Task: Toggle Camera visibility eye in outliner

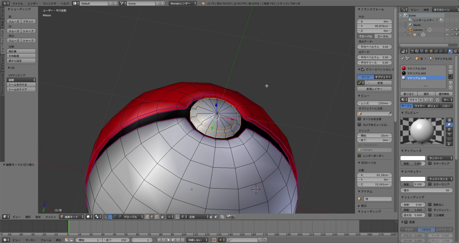Action: click(447, 30)
